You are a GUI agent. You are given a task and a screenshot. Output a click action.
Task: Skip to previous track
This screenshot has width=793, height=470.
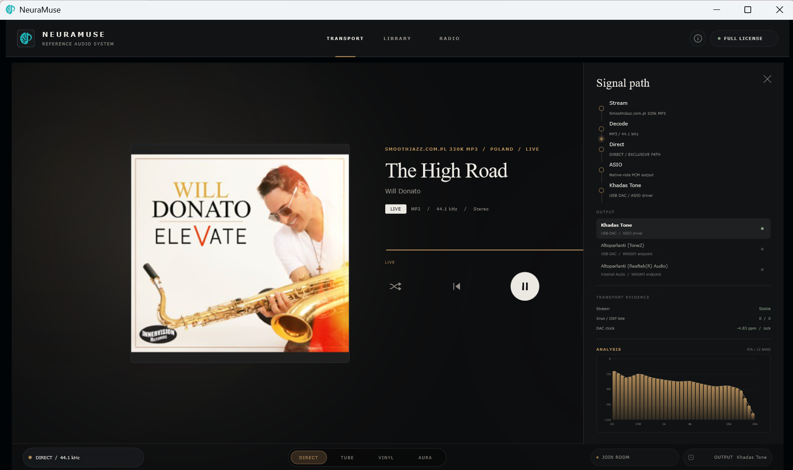[x=456, y=286]
